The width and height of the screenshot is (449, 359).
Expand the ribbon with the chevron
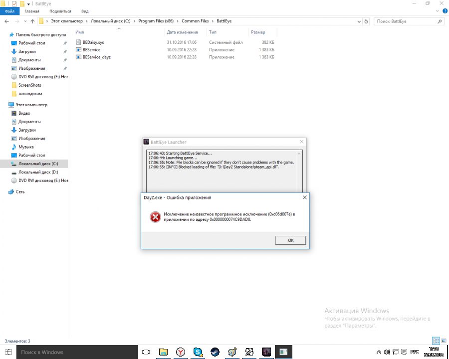(x=437, y=11)
